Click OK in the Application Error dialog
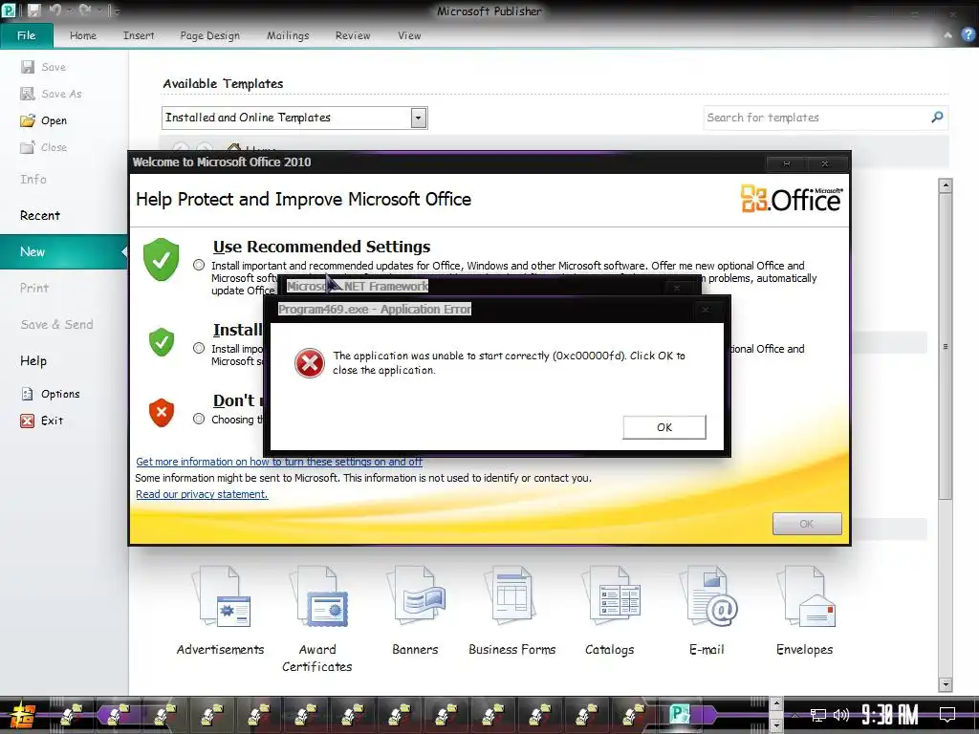Image resolution: width=979 pixels, height=734 pixels. pos(664,427)
